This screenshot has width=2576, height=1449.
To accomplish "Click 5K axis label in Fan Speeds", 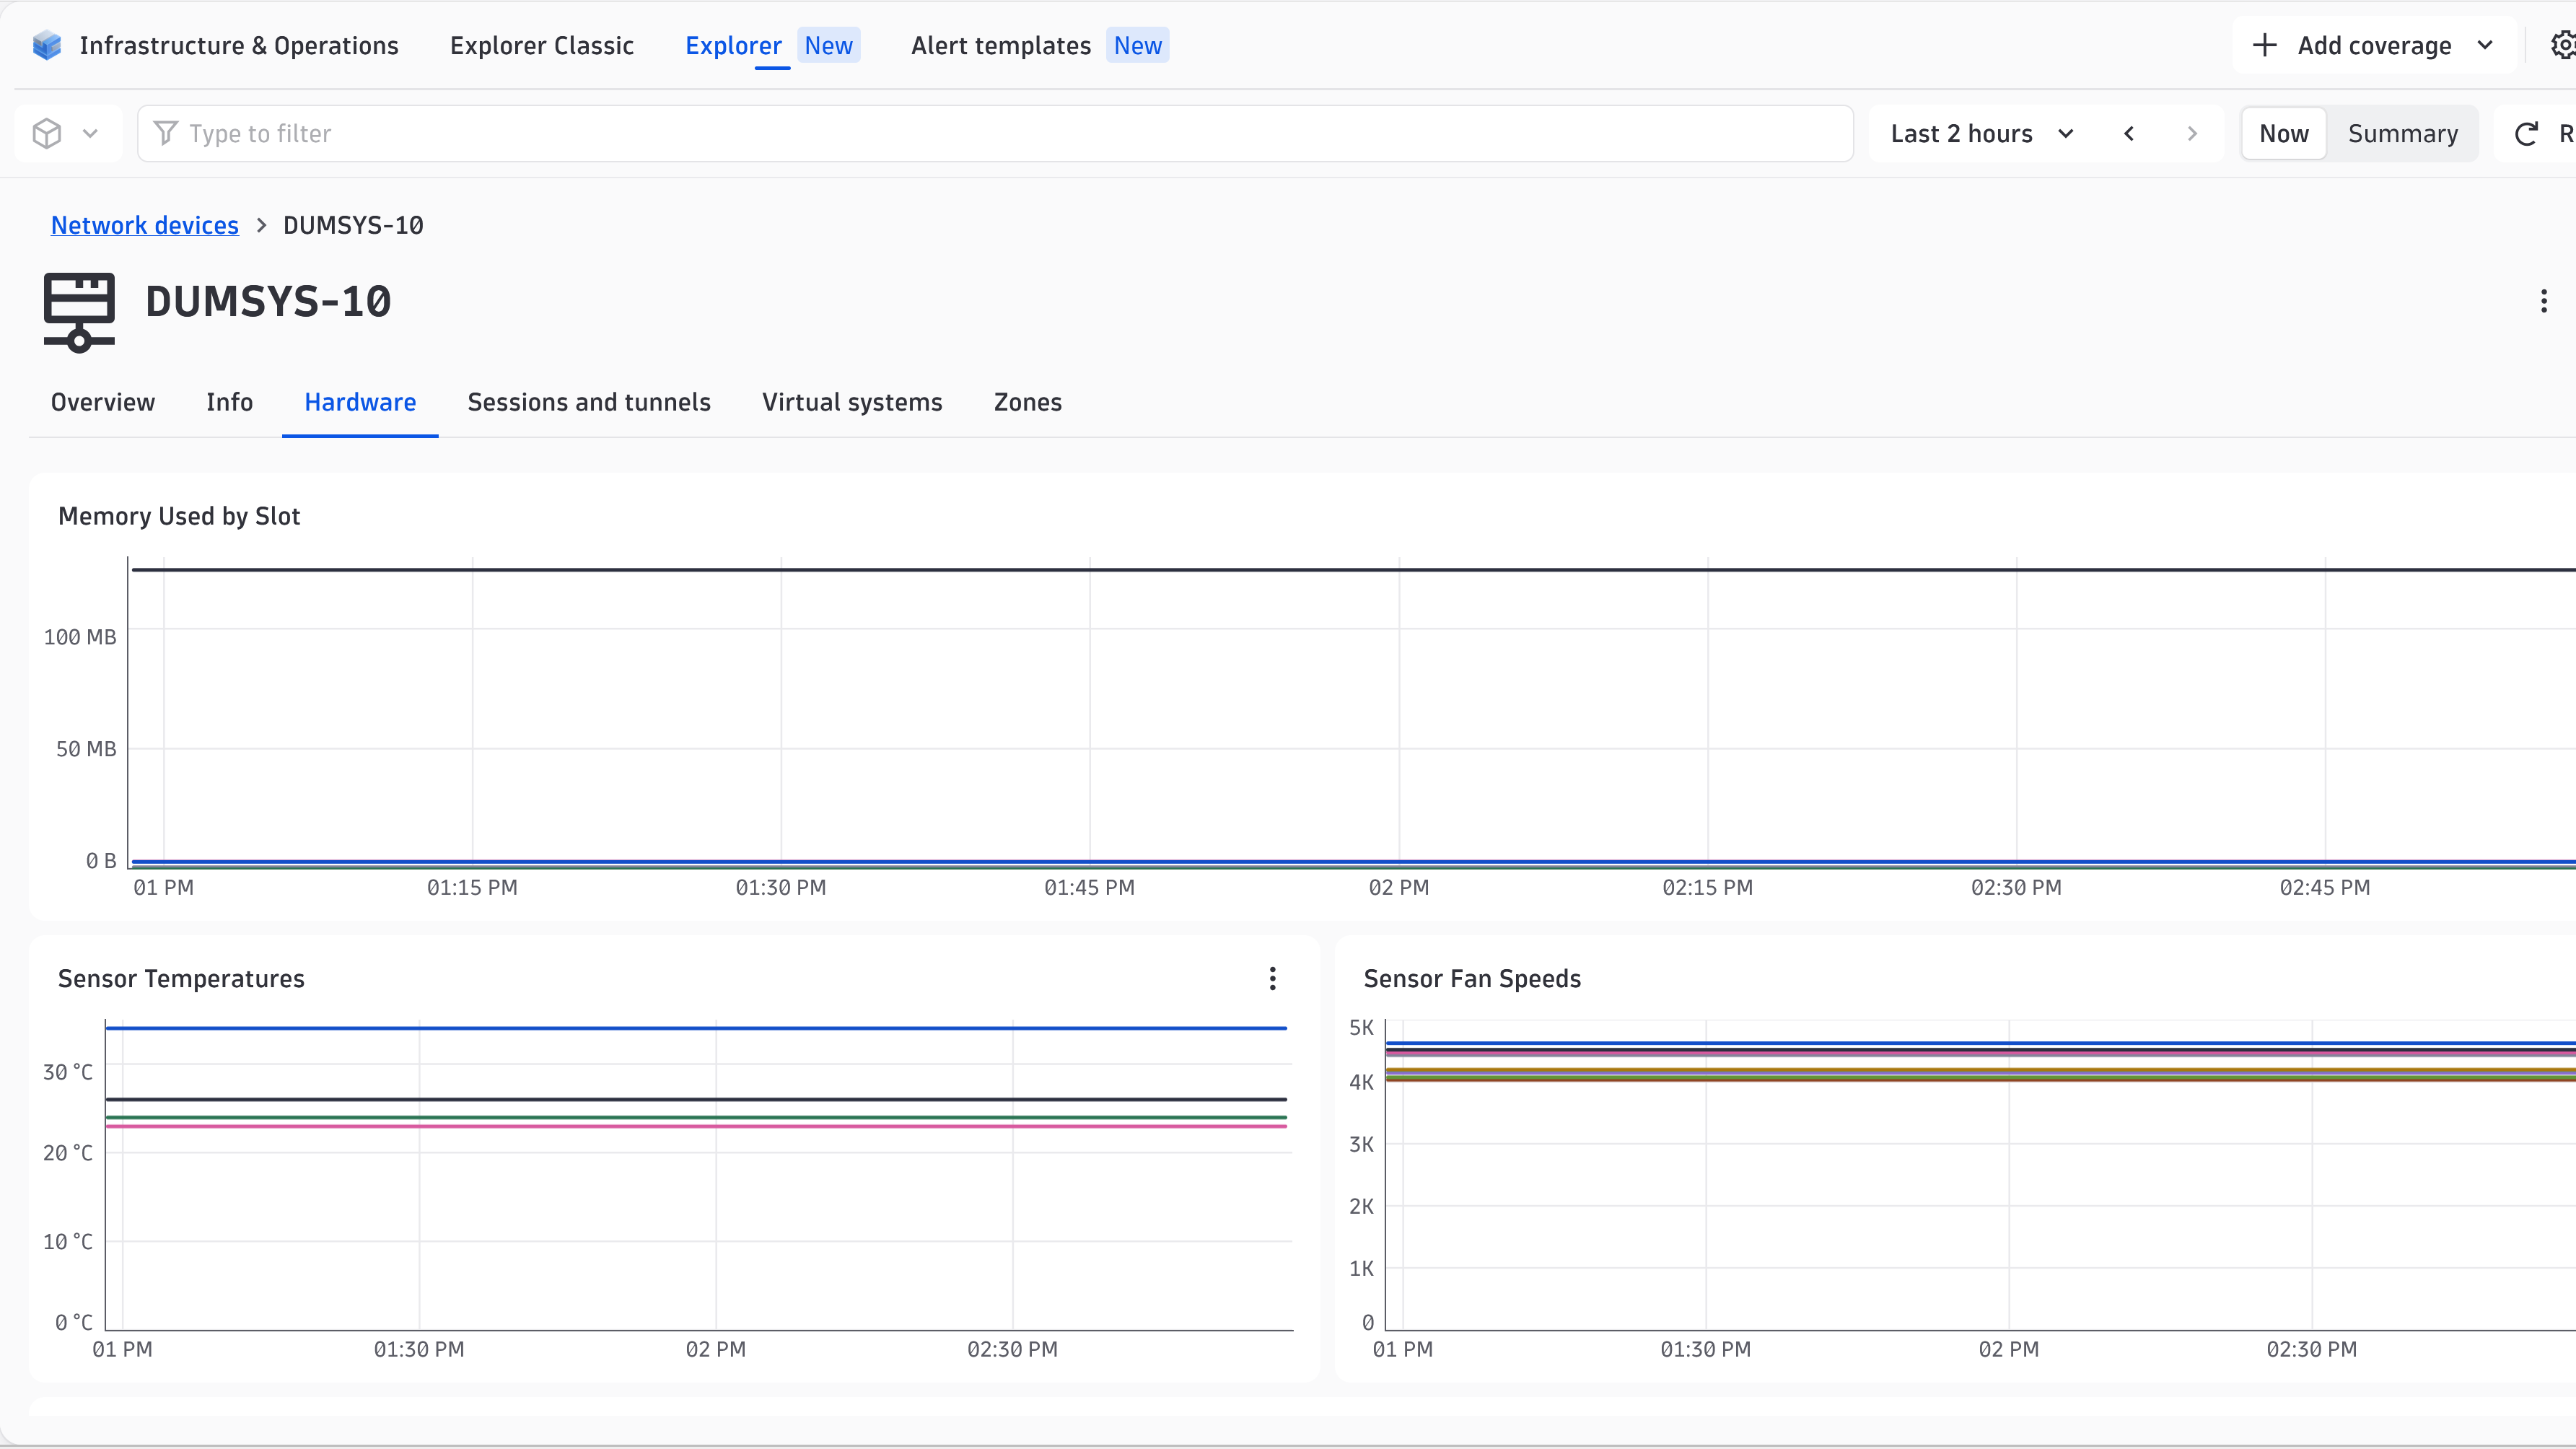I will click(x=1361, y=1027).
